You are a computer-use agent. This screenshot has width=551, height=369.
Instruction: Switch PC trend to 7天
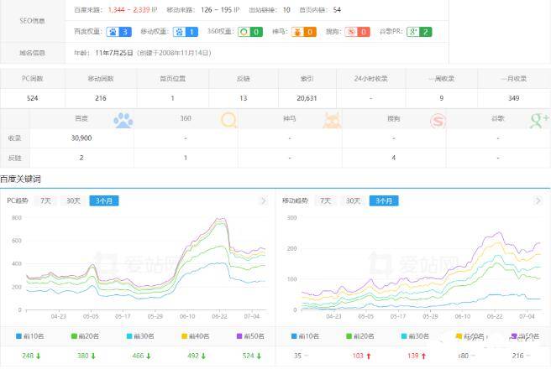45,200
